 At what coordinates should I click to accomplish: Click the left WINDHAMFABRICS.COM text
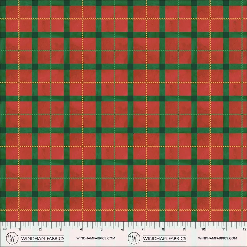[96, 238]
